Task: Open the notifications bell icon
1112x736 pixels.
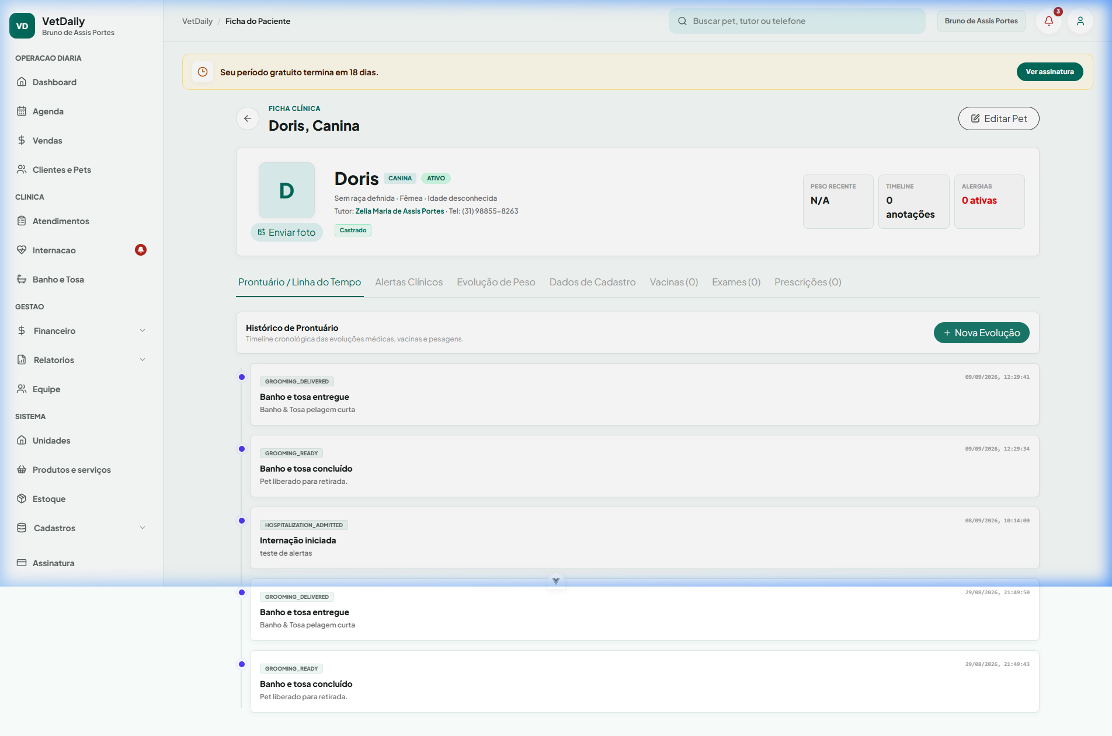Action: click(1049, 21)
